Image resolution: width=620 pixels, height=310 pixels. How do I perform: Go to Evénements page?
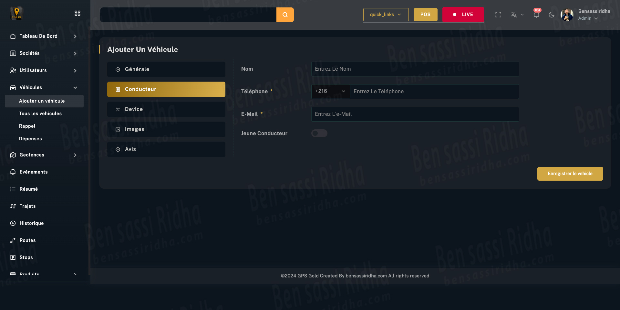pyautogui.click(x=33, y=172)
